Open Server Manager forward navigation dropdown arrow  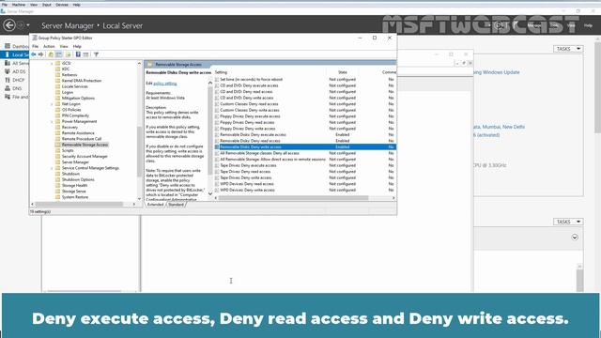[28, 25]
